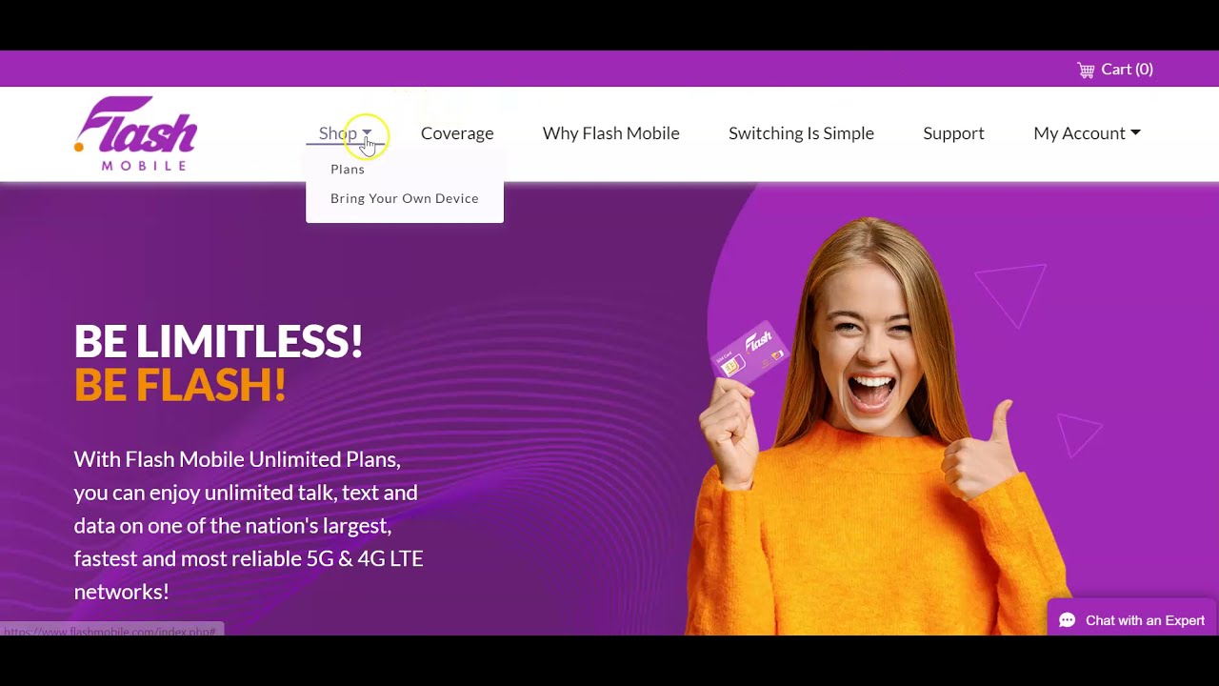Click the BE LIMITLESS! headline
1219x686 pixels.
[x=218, y=341]
